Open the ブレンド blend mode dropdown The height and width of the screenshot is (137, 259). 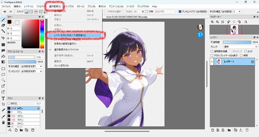pyautogui.click(x=240, y=47)
